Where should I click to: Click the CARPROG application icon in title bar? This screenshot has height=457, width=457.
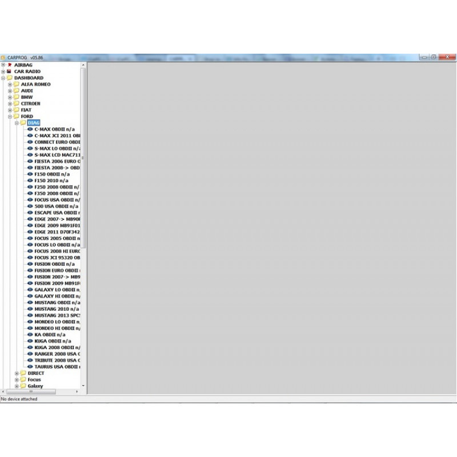click(x=3, y=58)
